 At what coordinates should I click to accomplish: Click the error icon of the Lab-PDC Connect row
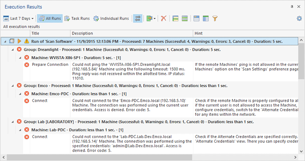(27, 137)
